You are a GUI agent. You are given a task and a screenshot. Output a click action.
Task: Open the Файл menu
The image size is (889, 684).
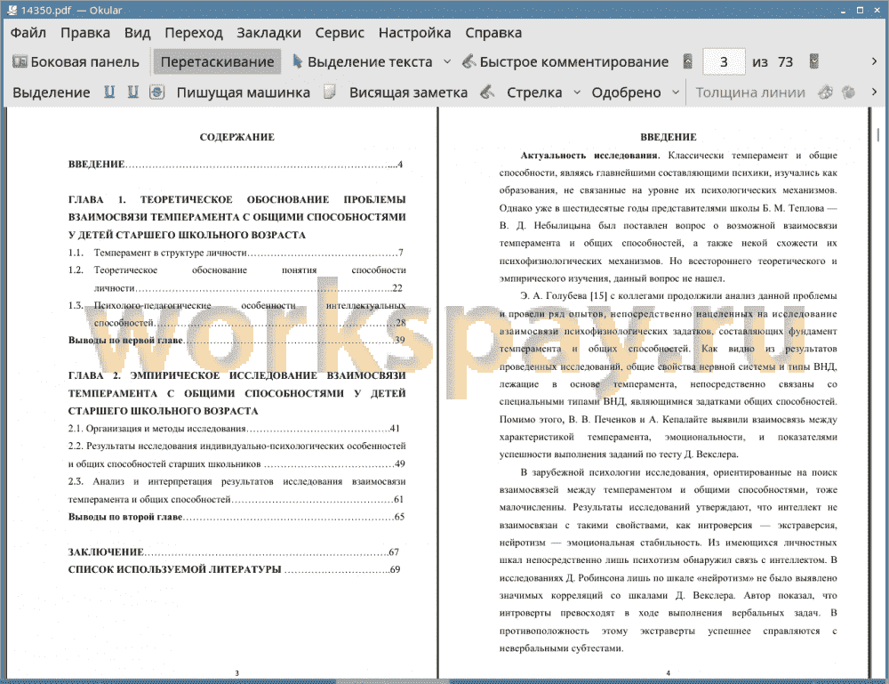click(x=28, y=33)
